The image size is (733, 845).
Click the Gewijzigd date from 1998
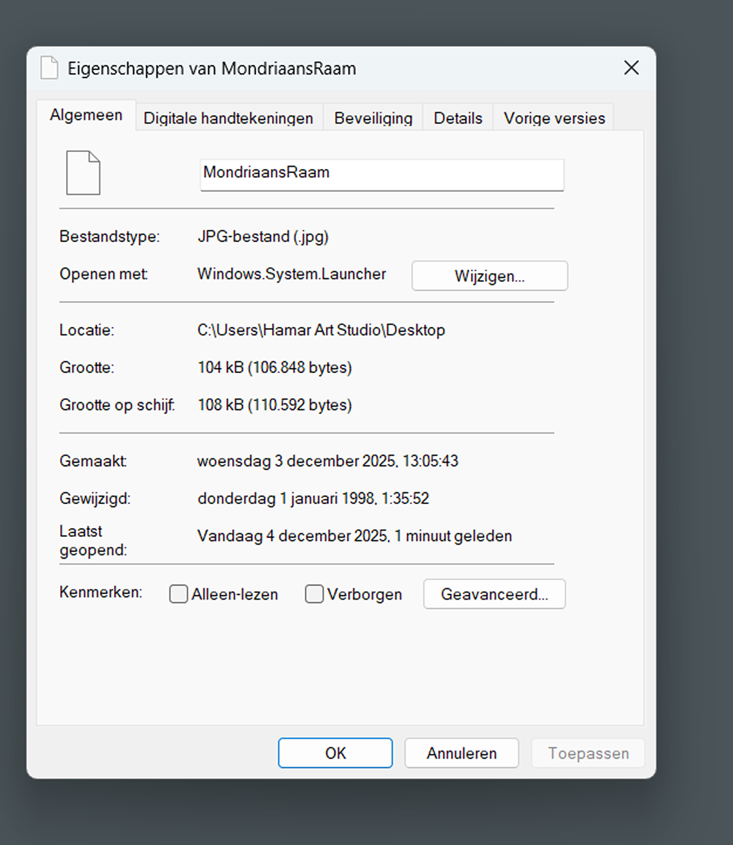(x=313, y=499)
